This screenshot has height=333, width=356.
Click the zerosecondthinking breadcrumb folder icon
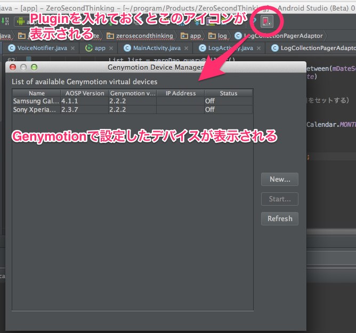coord(110,36)
